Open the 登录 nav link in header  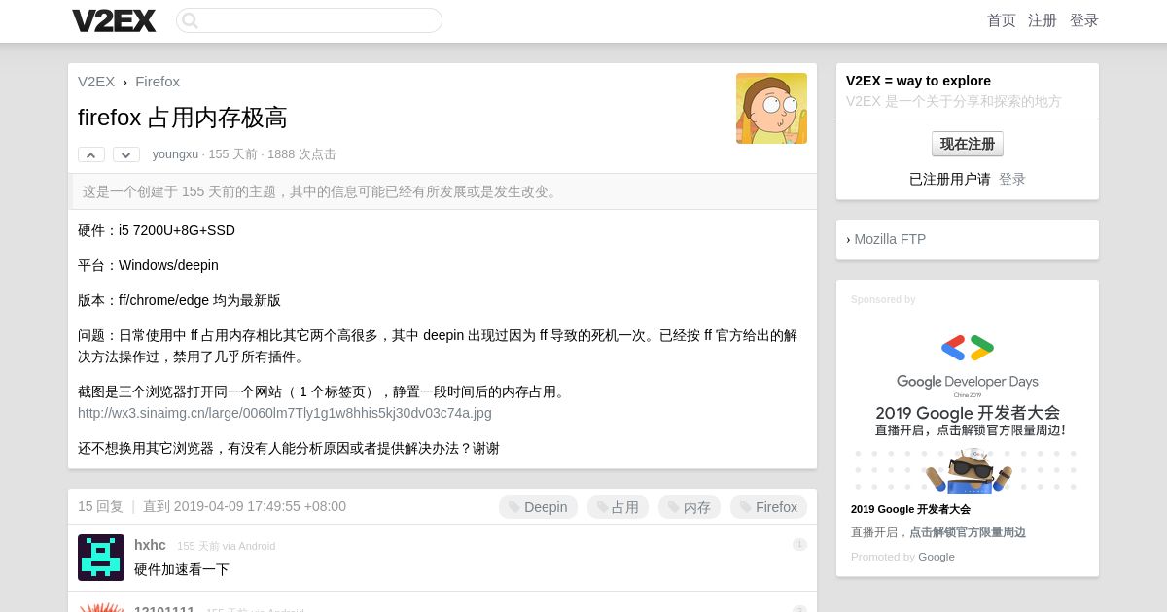point(1084,20)
